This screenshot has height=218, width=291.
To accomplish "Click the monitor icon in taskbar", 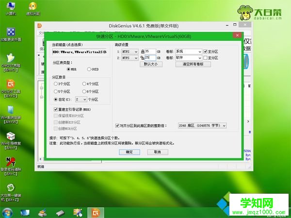I will tap(25, 213).
